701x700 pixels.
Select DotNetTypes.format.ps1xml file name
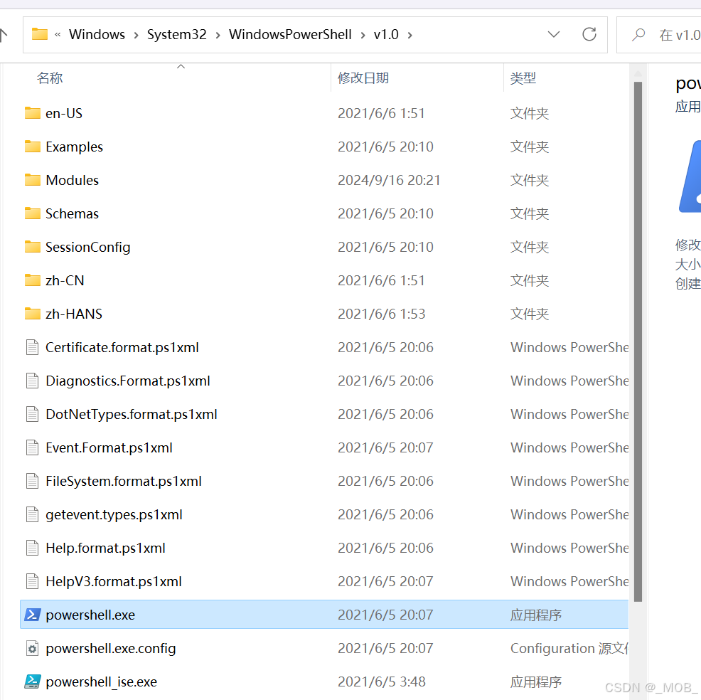tap(132, 415)
